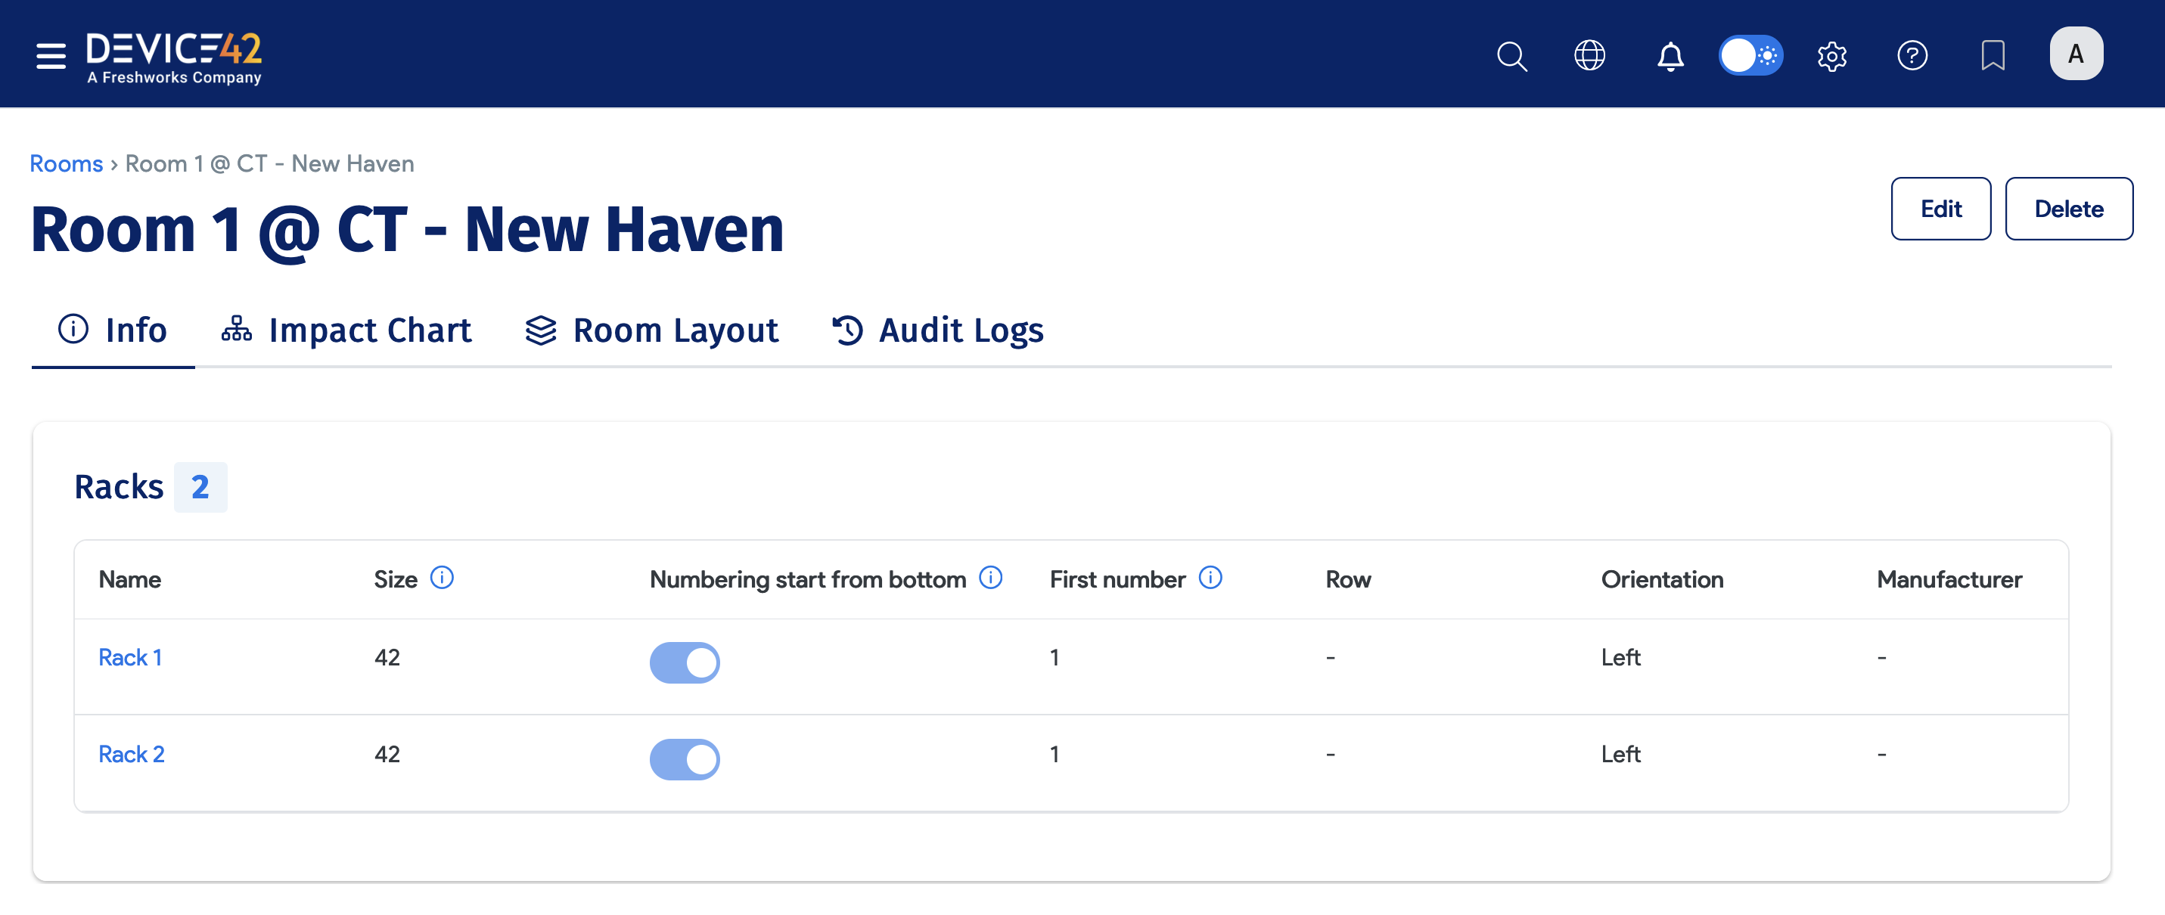The height and width of the screenshot is (915, 2165).
Task: Open the settings gear icon
Action: pos(1831,55)
